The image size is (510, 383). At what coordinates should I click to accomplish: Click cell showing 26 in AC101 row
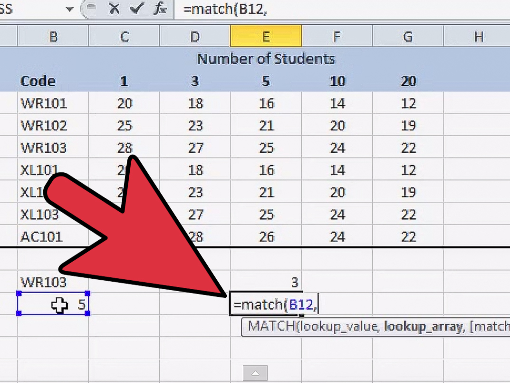[266, 237]
